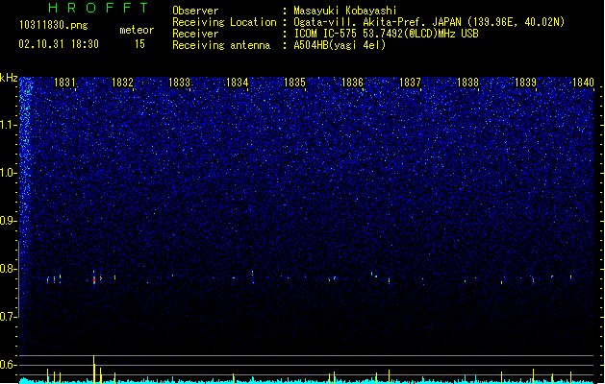Click the 1.0 kHz axis label
Image resolution: width=605 pixels, height=384 pixels.
pyautogui.click(x=9, y=173)
